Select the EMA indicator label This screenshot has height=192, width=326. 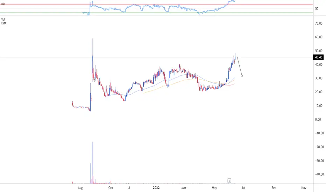click(4, 23)
